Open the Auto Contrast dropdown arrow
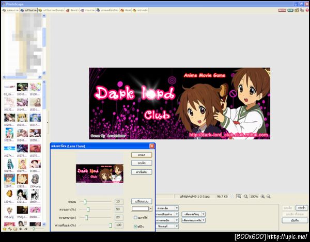Viewport: 310px width, 242px height. point(177,214)
